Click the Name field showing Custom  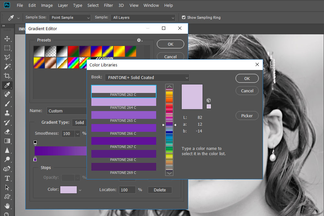(66, 111)
